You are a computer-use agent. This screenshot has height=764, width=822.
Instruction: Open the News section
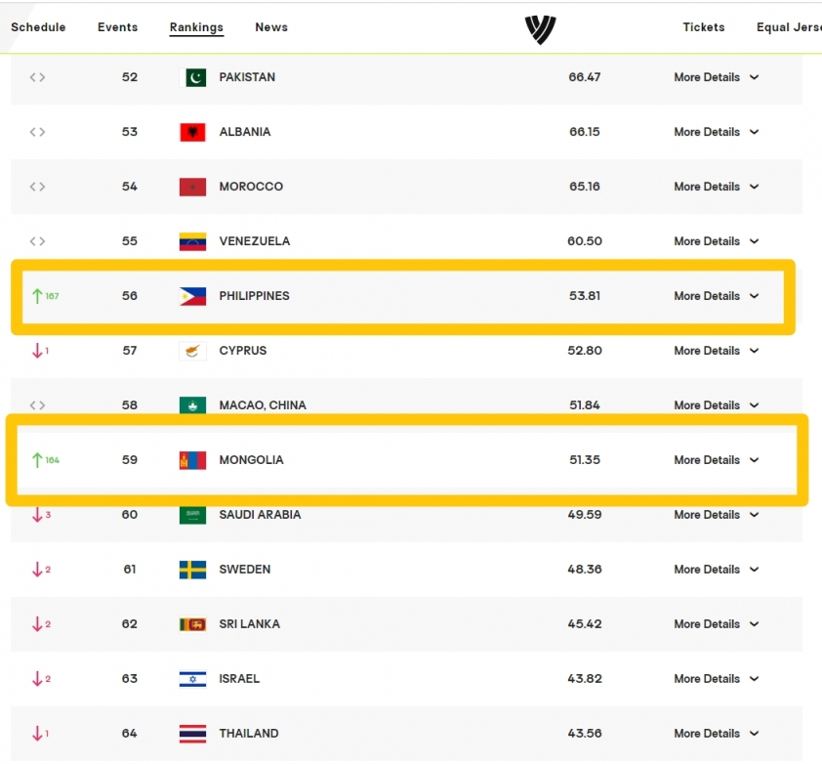point(271,27)
